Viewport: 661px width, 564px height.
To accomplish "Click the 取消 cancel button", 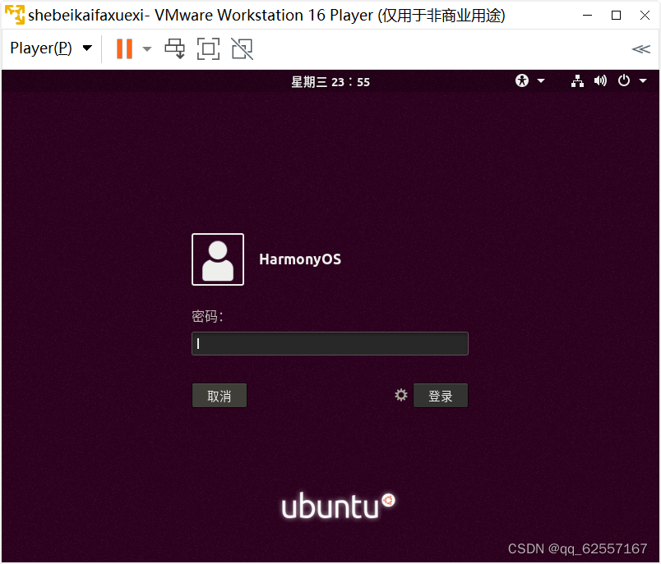I will coord(220,395).
